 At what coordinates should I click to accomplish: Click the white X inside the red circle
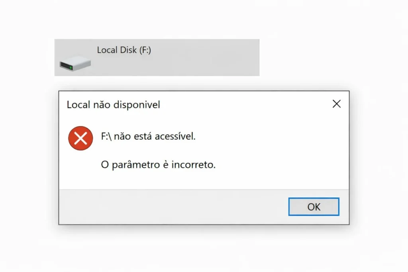coord(80,138)
